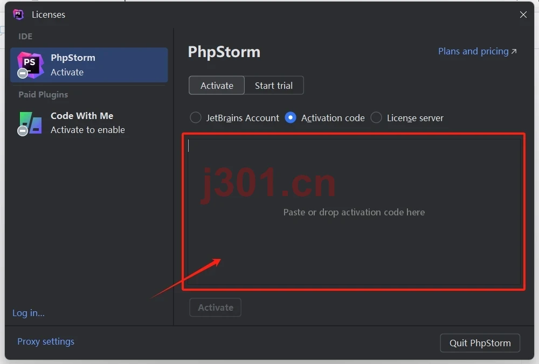Click the Paid Plugins section label

43,94
